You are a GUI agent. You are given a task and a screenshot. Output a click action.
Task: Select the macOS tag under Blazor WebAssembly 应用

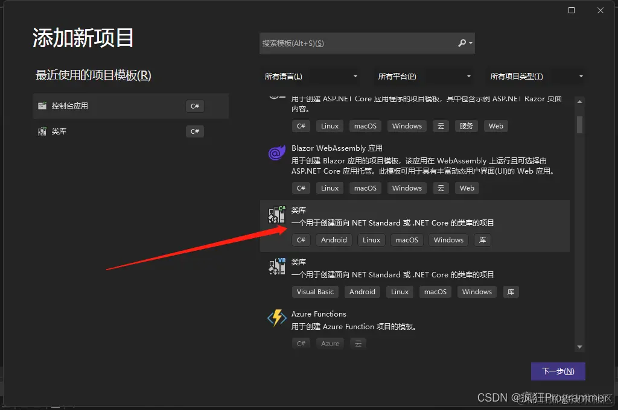tap(365, 188)
